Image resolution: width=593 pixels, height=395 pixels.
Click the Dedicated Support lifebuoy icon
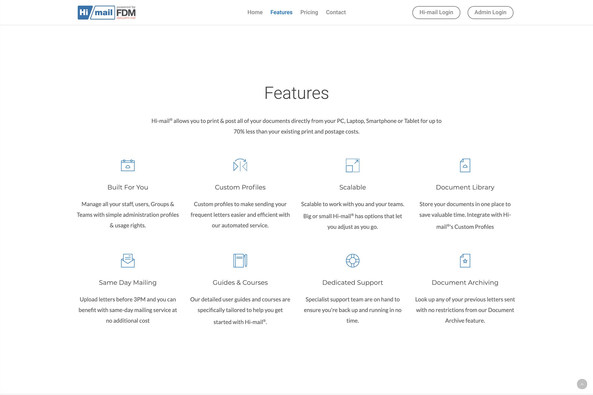click(352, 261)
